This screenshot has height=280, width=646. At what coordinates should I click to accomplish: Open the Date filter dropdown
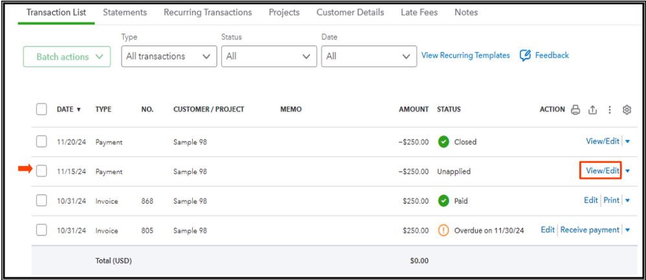368,56
